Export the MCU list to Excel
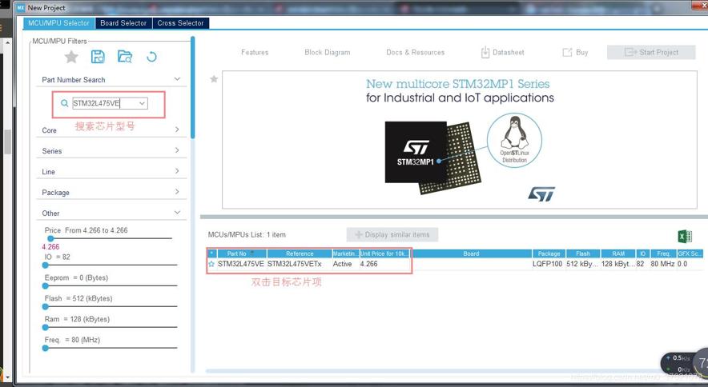Screen dimensions: 708x387 pyautogui.click(x=685, y=236)
